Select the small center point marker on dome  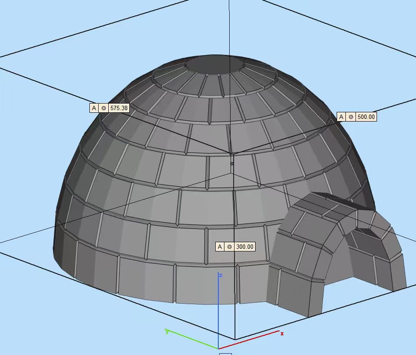point(232,164)
